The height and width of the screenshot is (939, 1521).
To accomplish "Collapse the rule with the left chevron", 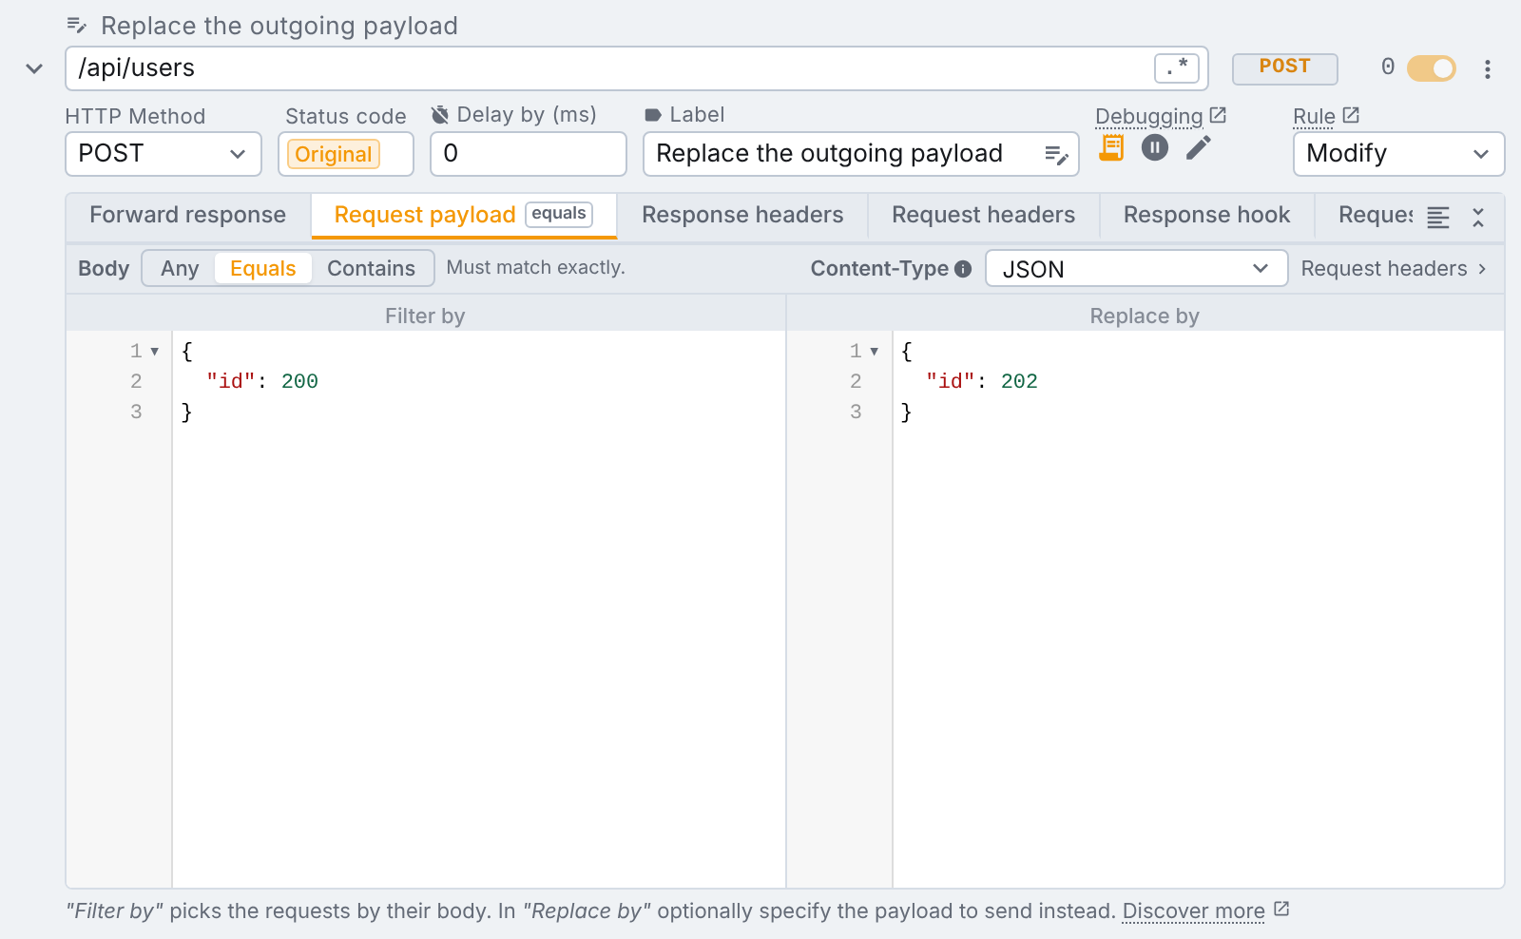I will pyautogui.click(x=34, y=68).
